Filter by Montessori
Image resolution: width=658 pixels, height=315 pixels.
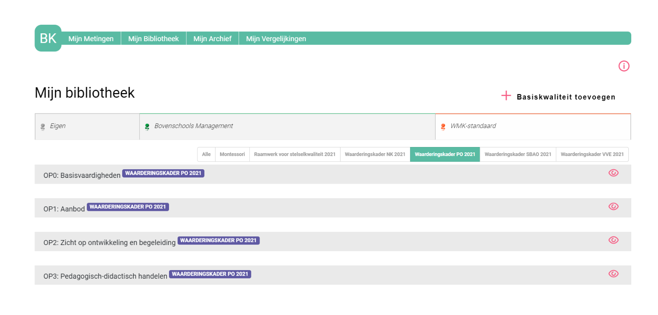tap(232, 154)
